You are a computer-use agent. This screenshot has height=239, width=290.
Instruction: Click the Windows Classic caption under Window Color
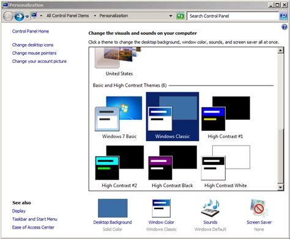click(162, 229)
